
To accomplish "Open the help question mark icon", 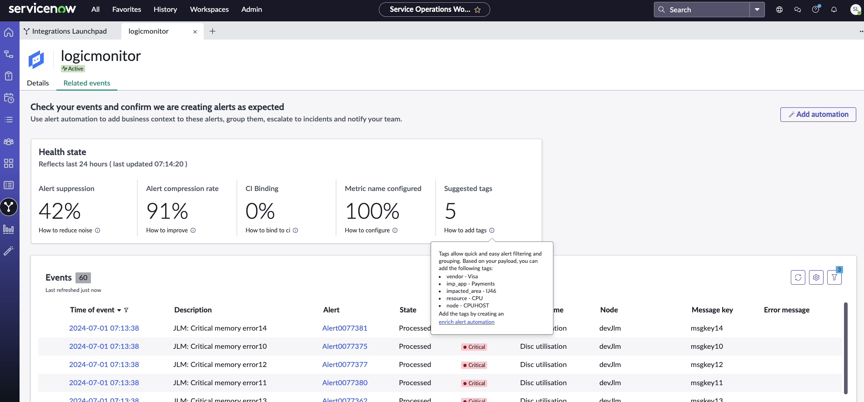I will 816,10.
